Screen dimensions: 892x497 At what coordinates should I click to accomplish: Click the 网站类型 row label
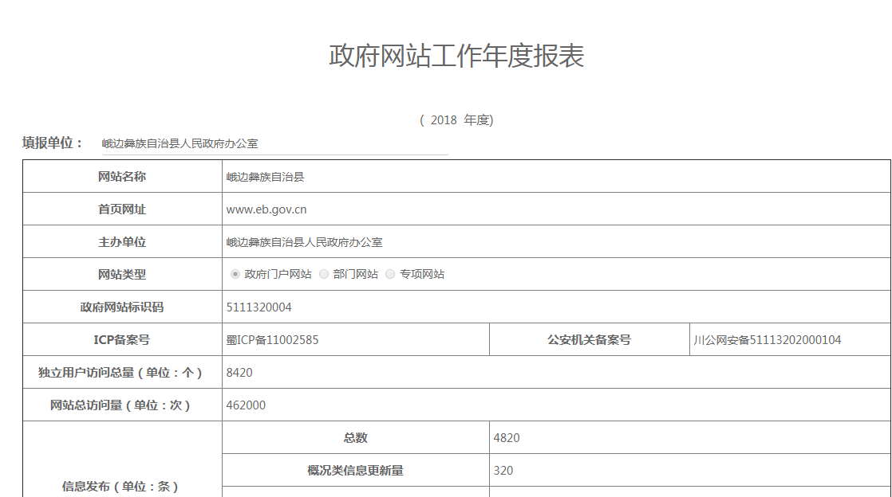coord(122,275)
